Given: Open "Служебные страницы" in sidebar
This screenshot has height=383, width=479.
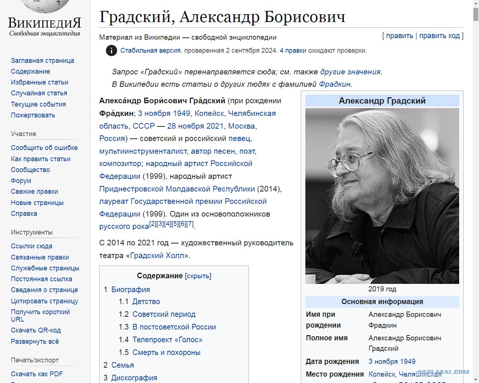Looking at the screenshot, I should tap(45, 268).
